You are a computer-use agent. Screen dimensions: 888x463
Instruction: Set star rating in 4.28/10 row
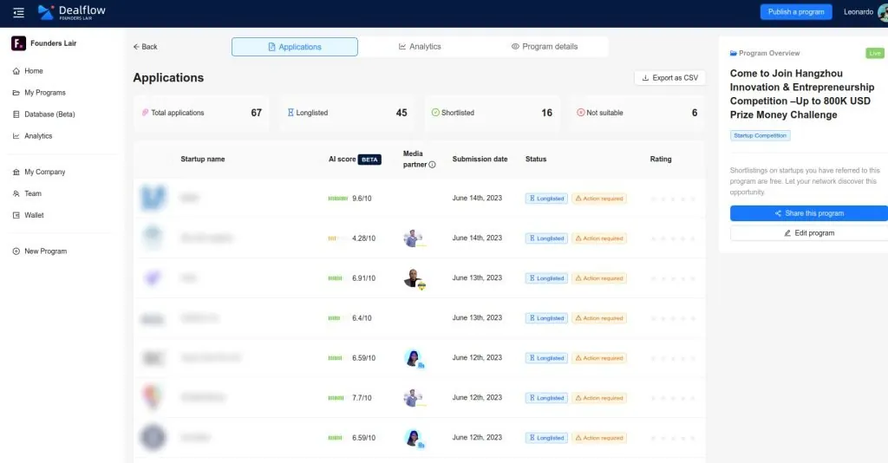[x=673, y=238]
